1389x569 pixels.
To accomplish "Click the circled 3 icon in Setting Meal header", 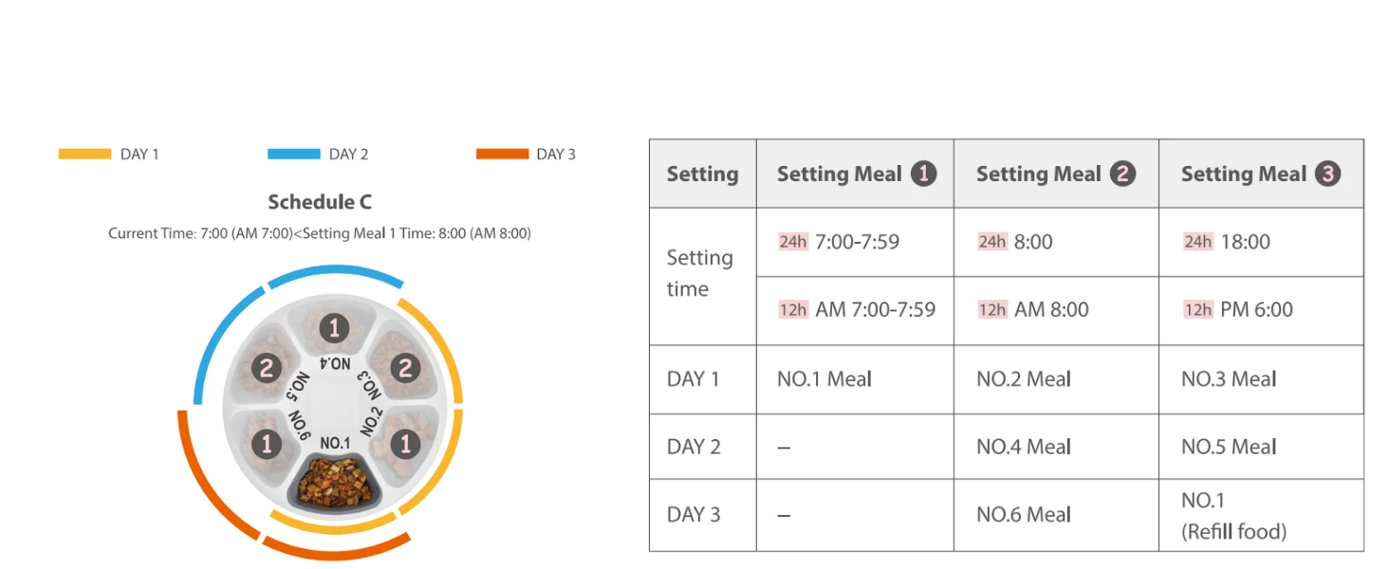I will point(1327,174).
